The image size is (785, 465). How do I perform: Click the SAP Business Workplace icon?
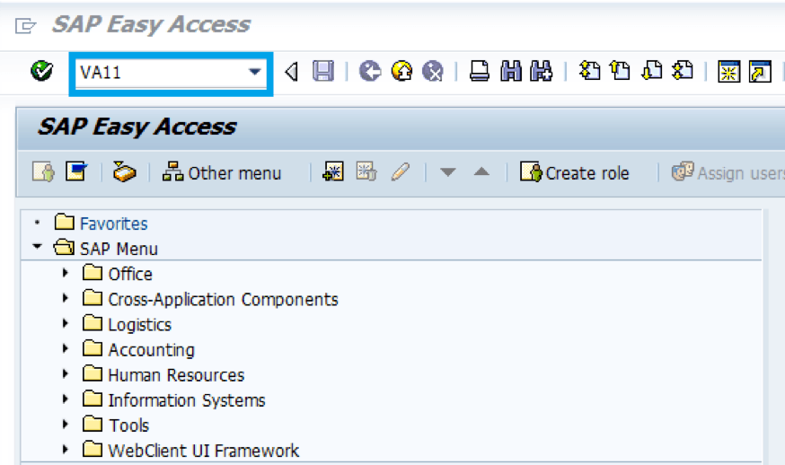pos(124,172)
